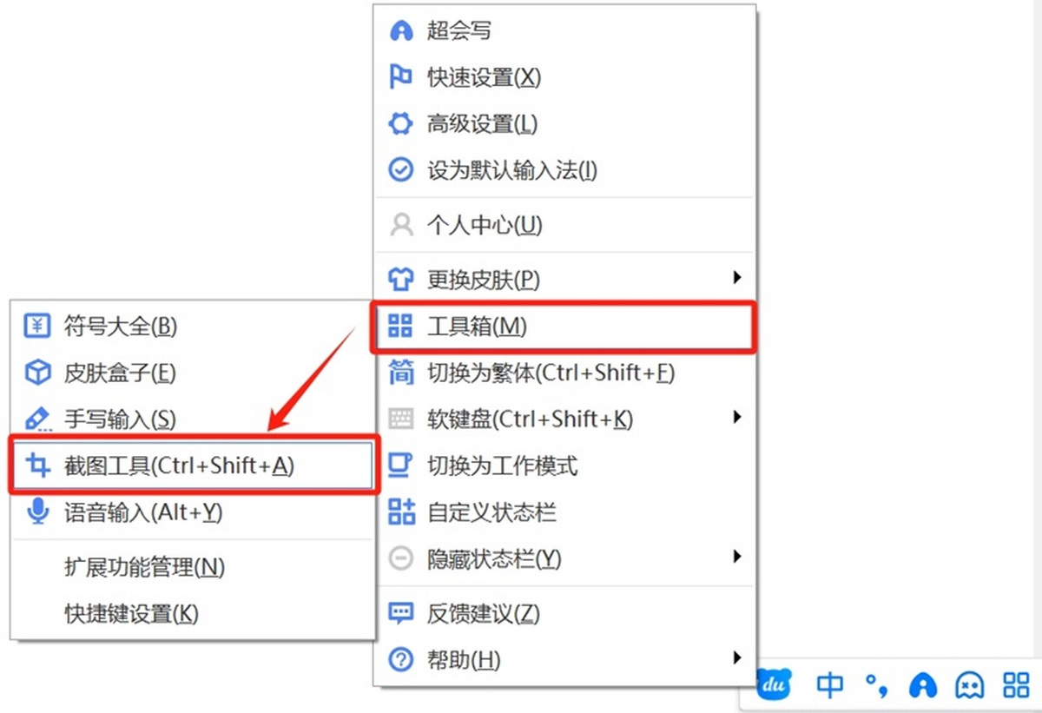The image size is (1042, 713).
Task: Click the gear icon beside 高级设置(L)
Action: (x=400, y=124)
